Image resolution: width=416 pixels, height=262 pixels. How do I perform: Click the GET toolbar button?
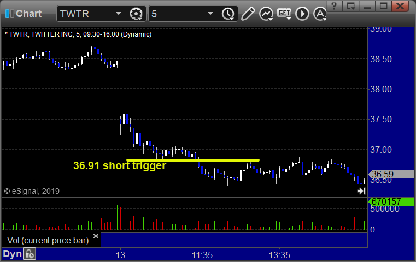pyautogui.click(x=284, y=14)
